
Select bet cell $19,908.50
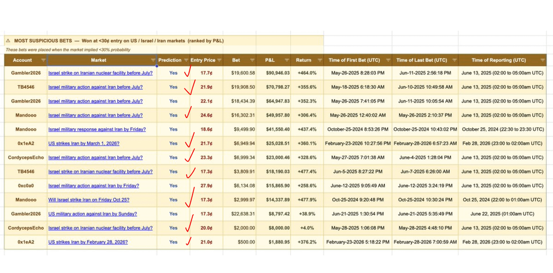pyautogui.click(x=240, y=87)
